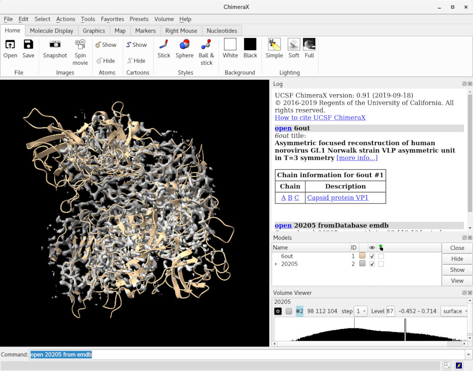
Task: Click the selection-box icon in the status bar
Action: click(x=447, y=366)
